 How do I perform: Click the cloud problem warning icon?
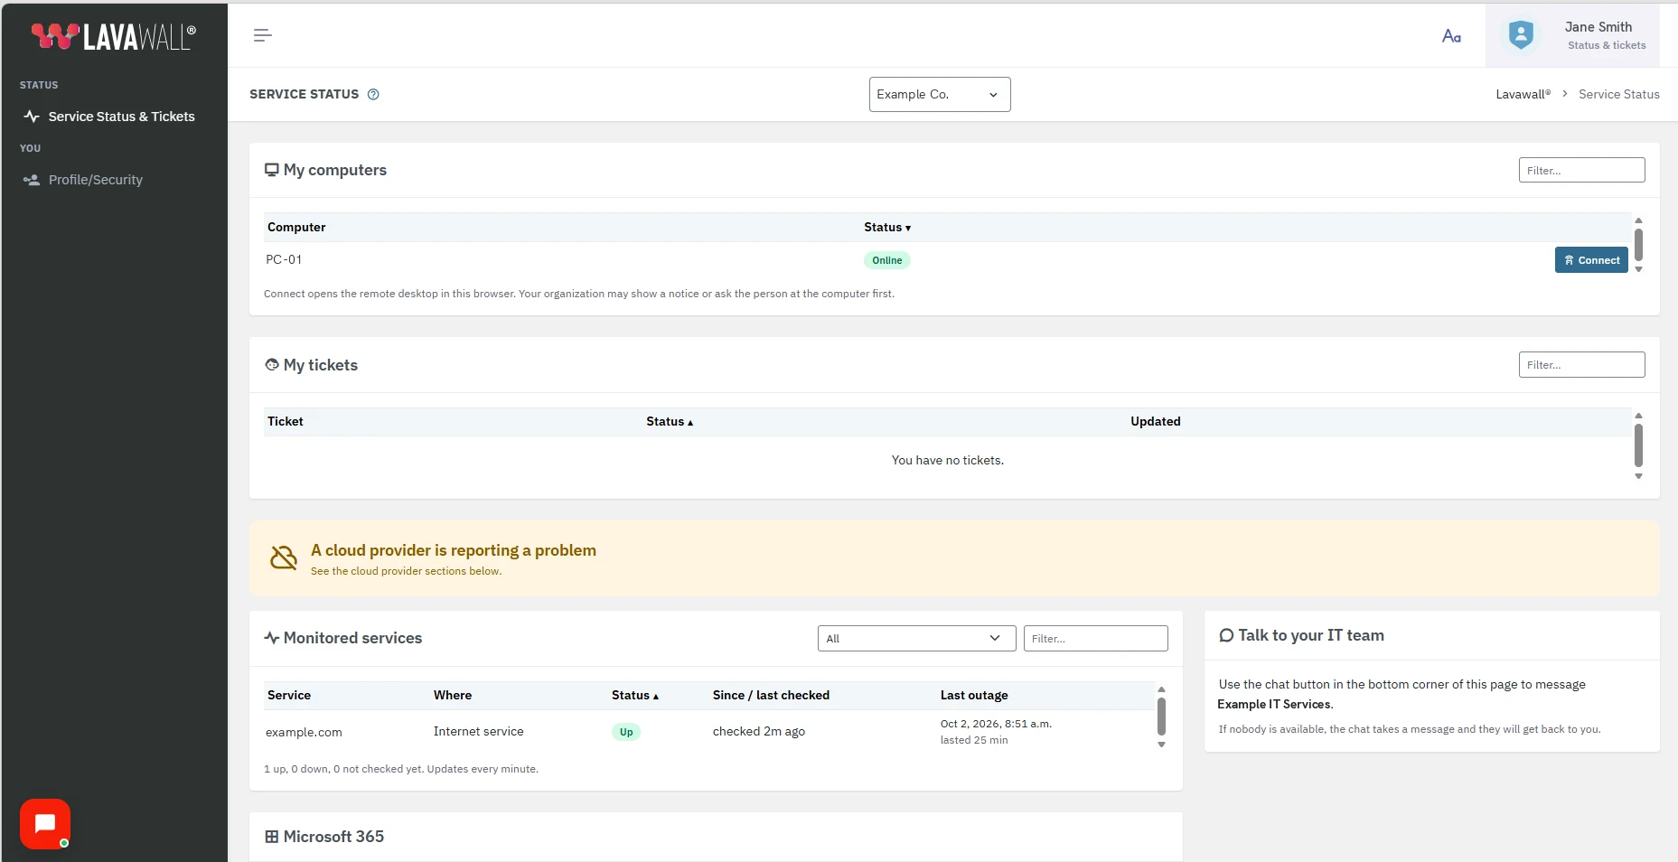(284, 557)
